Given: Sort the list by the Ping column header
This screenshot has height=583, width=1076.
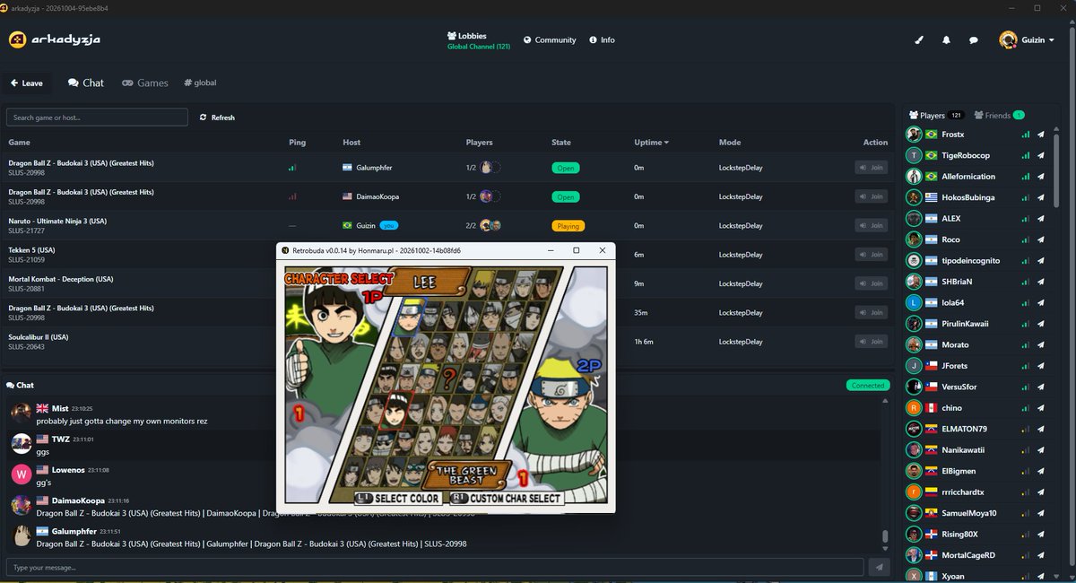Looking at the screenshot, I should [x=297, y=143].
